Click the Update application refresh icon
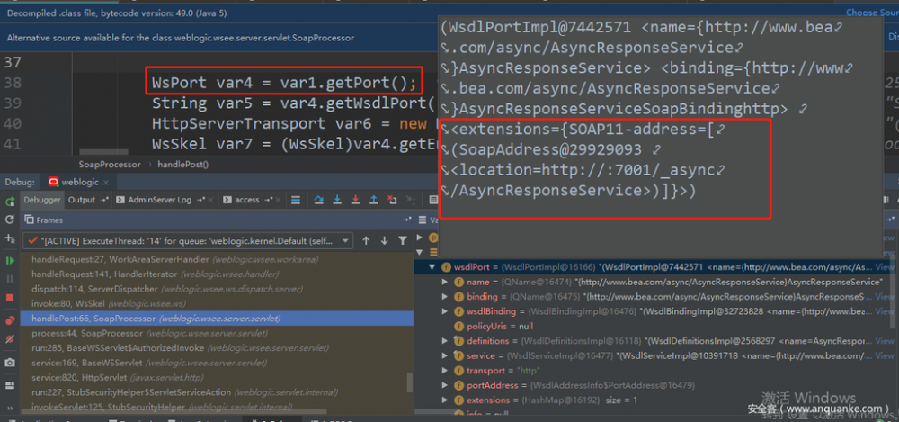The image size is (899, 422). [10, 220]
